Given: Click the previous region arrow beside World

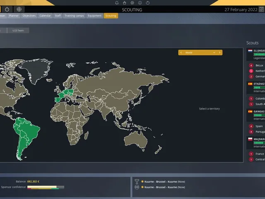Looking at the screenshot, I should 181,53.
